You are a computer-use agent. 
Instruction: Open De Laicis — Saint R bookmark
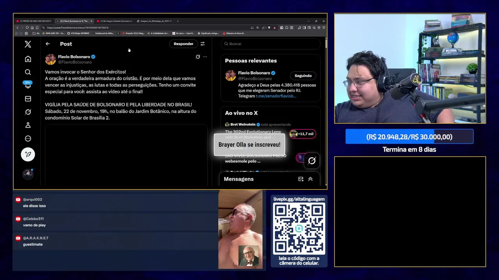click(x=183, y=33)
